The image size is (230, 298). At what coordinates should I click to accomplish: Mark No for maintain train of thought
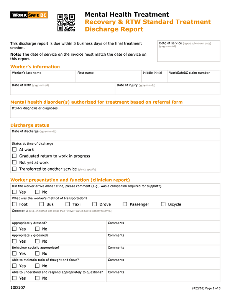tap(37, 266)
